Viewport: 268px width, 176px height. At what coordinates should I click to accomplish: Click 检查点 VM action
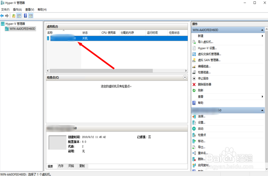pos(202,135)
